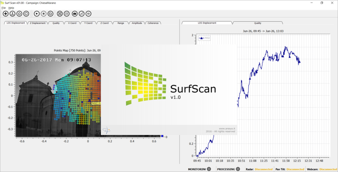Image resolution: width=338 pixels, height=172 pixels.
Task: Click the MONITORING status indicator circle
Action: (x=209, y=169)
